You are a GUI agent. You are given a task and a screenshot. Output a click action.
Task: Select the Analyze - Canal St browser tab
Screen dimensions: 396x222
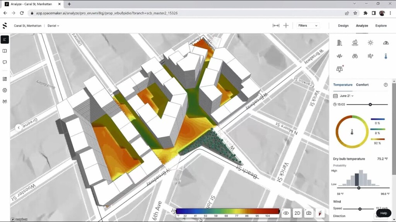click(x=32, y=4)
